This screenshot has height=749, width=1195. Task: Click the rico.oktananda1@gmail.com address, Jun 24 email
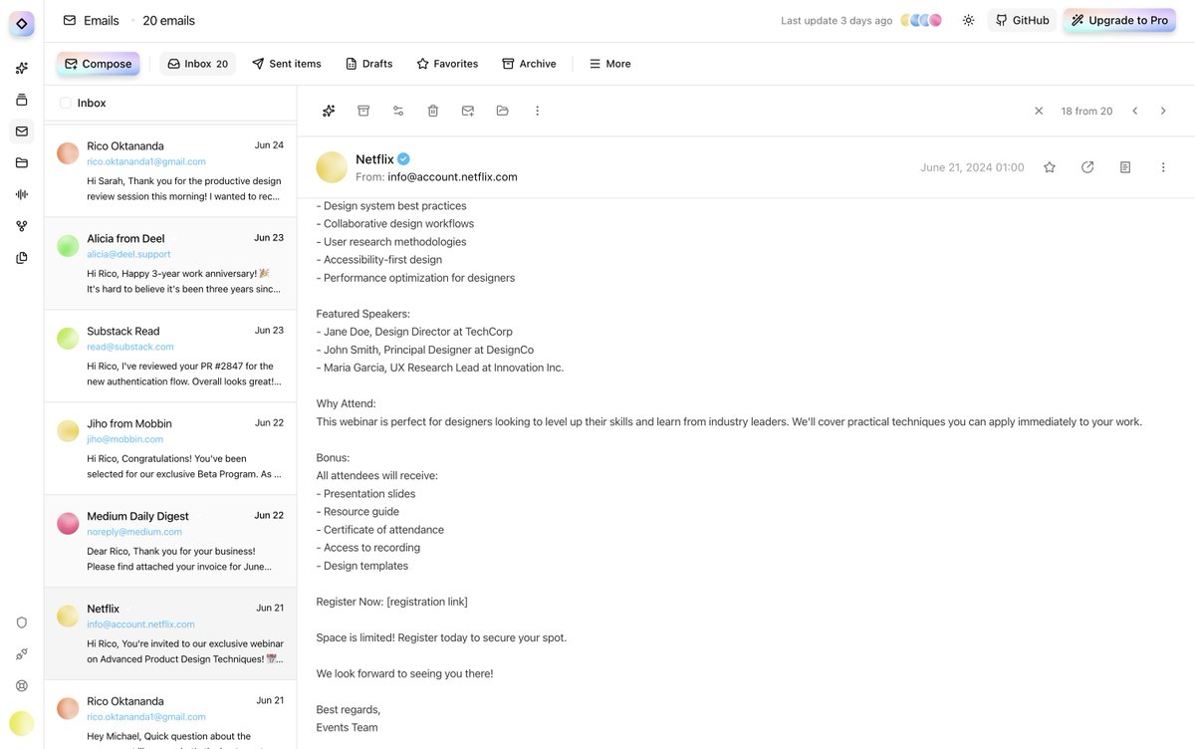click(146, 161)
